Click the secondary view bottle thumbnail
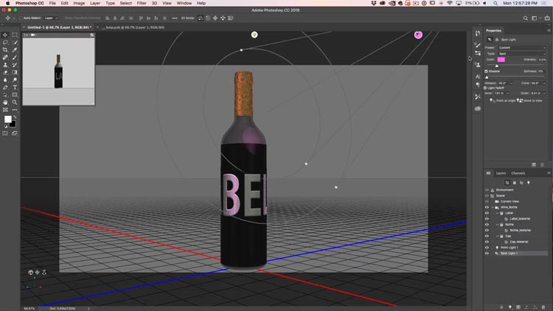Image resolution: width=553 pixels, height=311 pixels. pyautogui.click(x=58, y=71)
